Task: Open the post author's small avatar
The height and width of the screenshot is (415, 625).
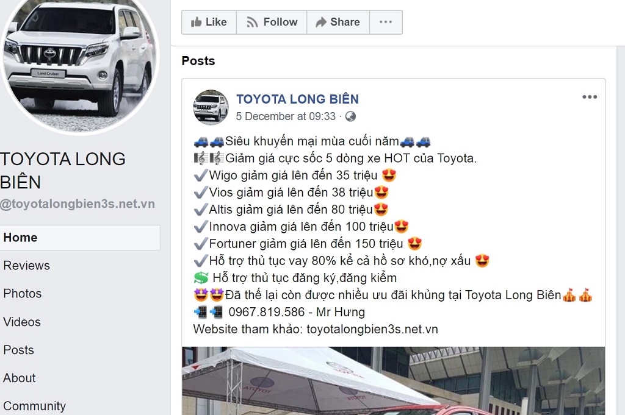Action: click(211, 107)
